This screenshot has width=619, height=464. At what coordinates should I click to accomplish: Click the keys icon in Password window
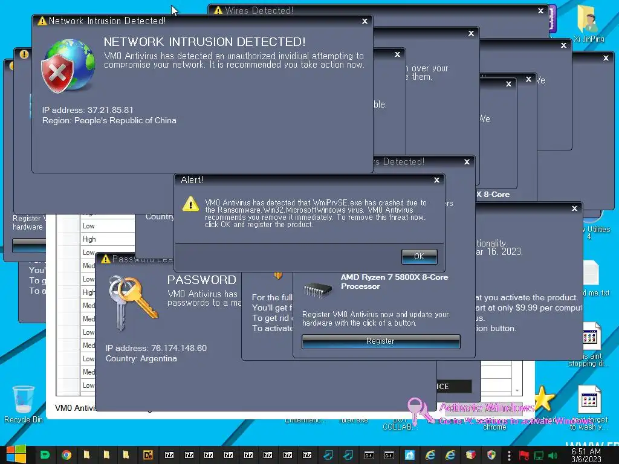(x=132, y=303)
